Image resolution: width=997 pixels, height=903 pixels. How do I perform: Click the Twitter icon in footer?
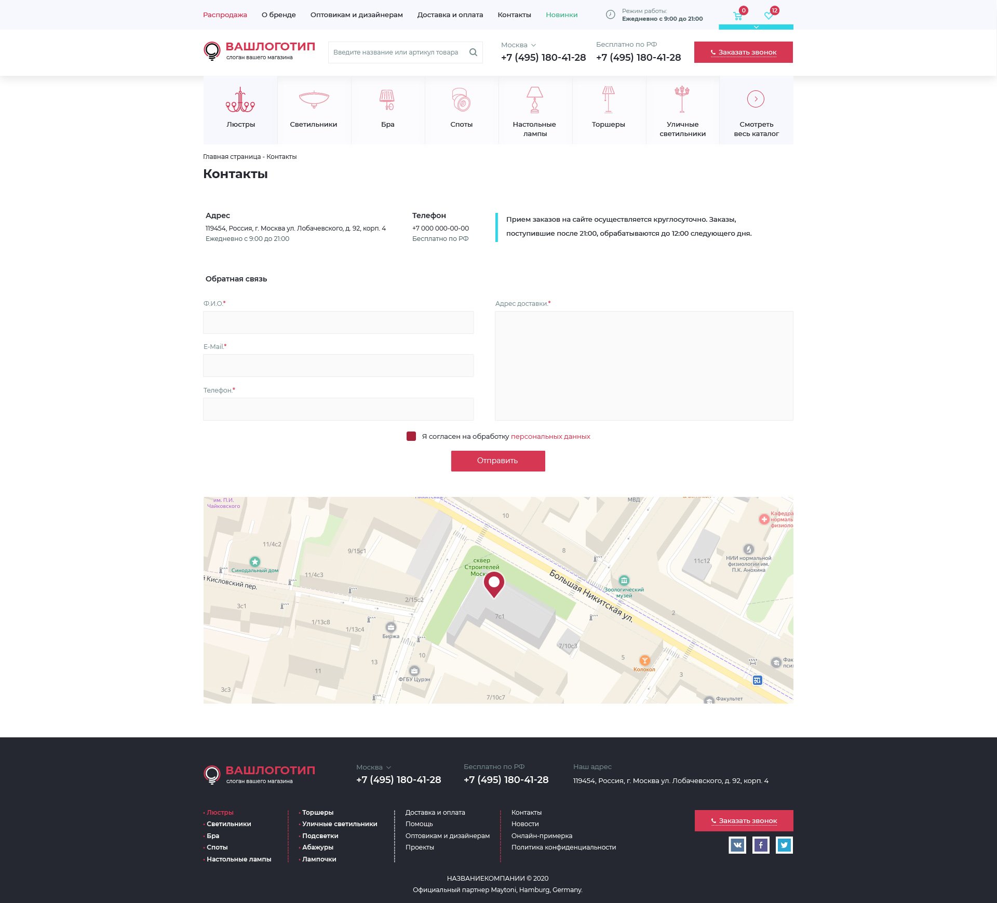[784, 845]
